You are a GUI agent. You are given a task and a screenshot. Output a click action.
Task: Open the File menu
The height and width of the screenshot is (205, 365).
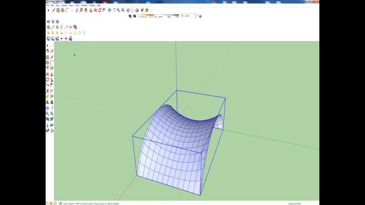coord(47,5)
